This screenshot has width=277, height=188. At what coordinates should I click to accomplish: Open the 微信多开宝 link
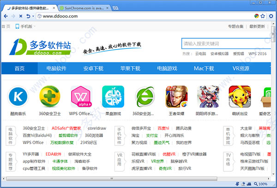point(141,128)
